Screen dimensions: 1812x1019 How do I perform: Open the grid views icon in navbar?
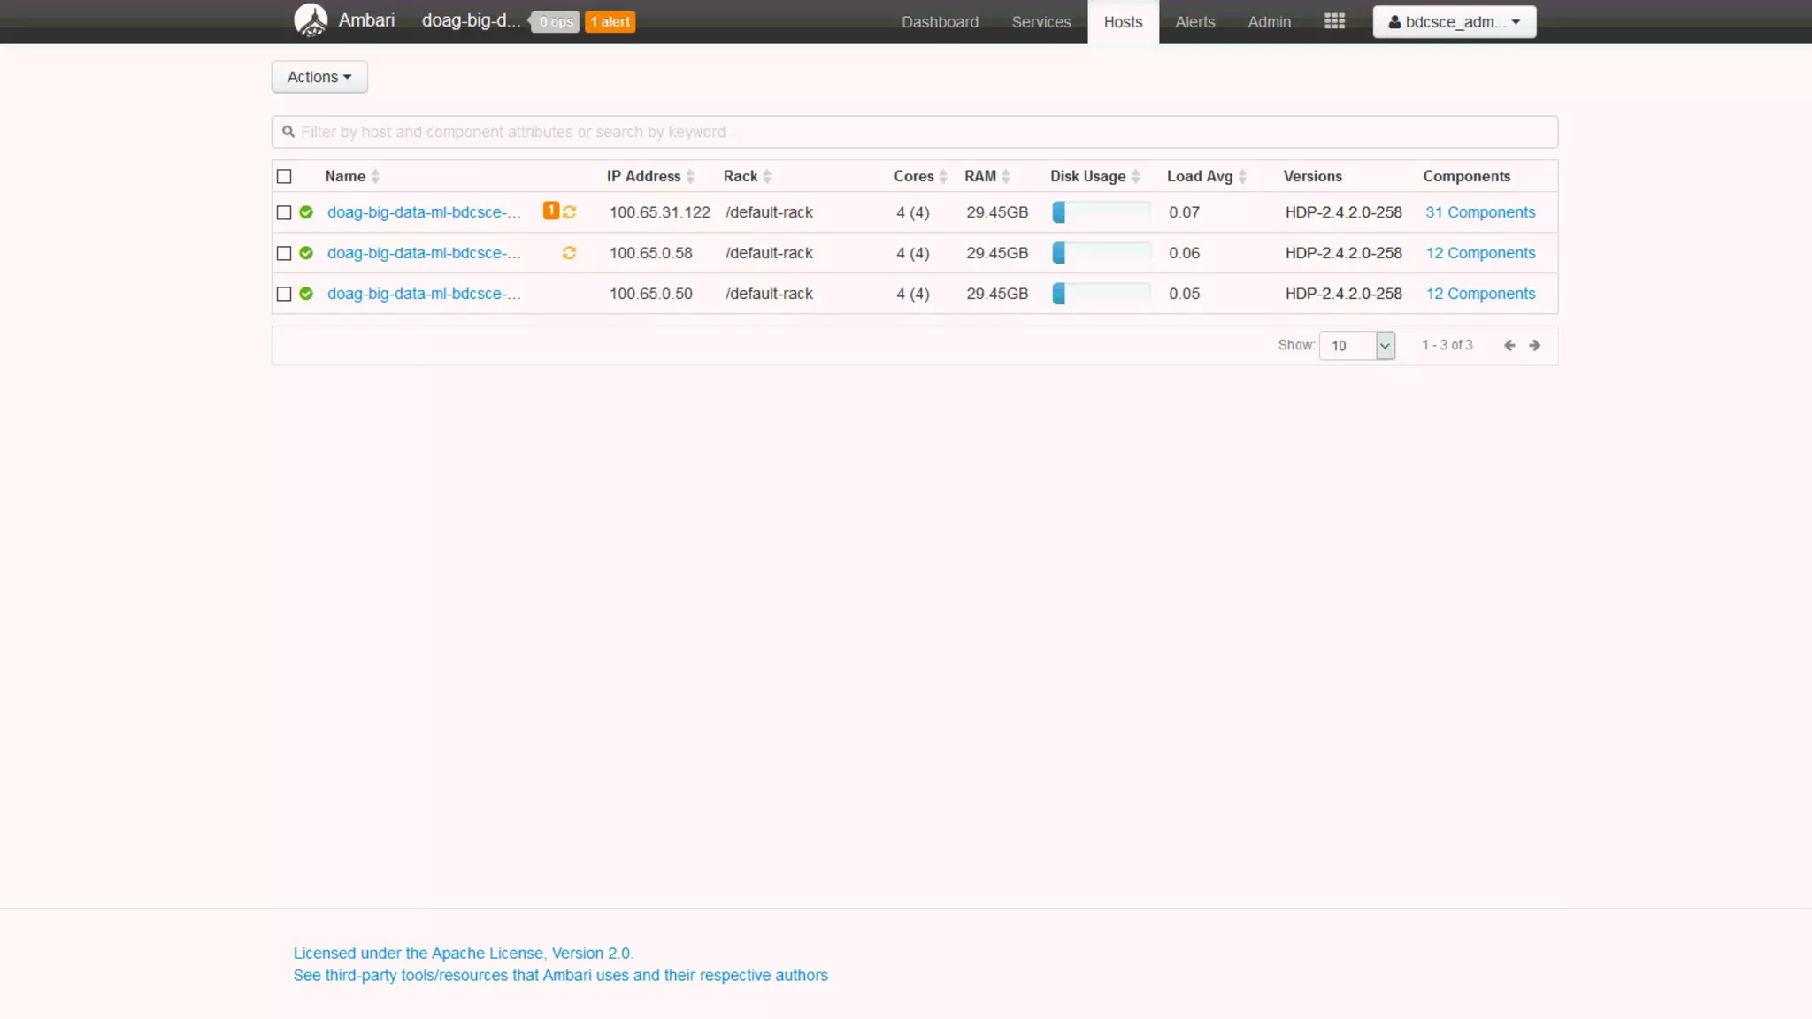coord(1334,21)
